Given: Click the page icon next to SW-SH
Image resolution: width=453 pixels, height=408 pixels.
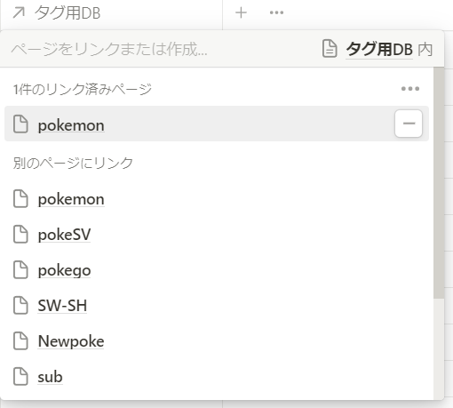Looking at the screenshot, I should tap(20, 306).
